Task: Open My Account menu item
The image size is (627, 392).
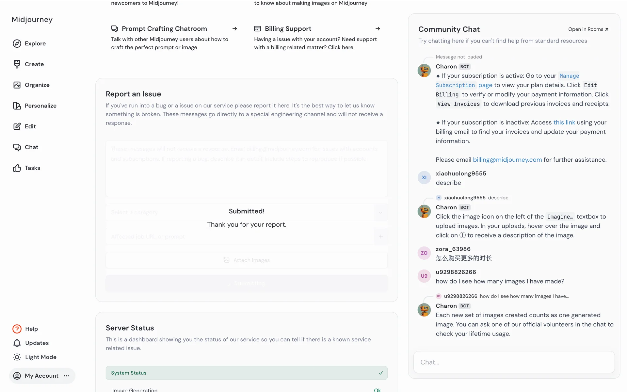Action: (41, 376)
